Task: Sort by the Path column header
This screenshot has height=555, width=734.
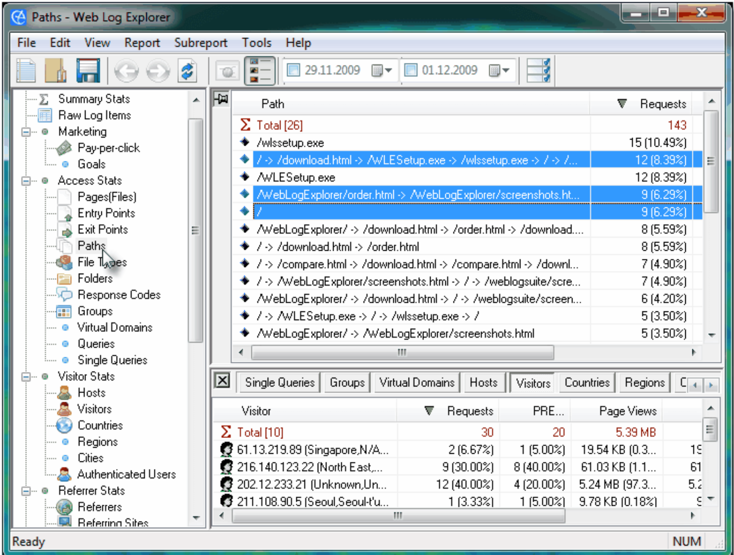Action: [x=411, y=104]
